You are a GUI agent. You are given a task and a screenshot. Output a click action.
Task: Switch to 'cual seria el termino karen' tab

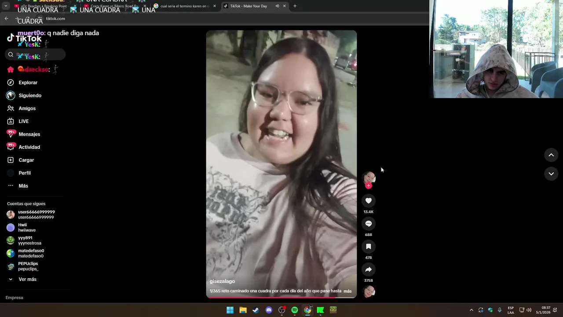pyautogui.click(x=185, y=6)
